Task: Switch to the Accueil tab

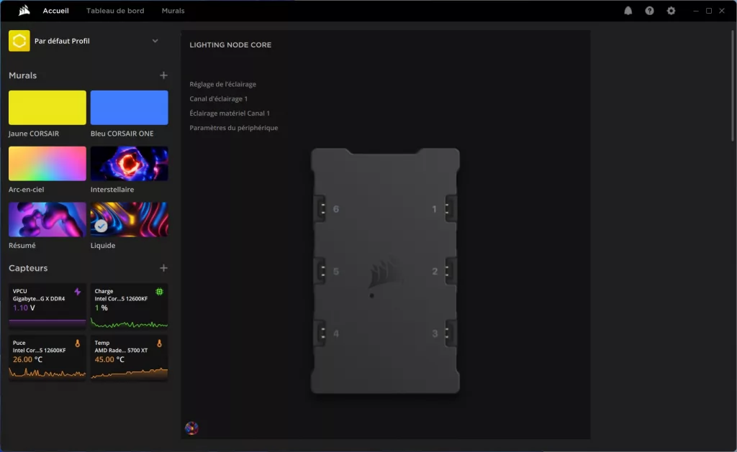Action: [x=56, y=10]
